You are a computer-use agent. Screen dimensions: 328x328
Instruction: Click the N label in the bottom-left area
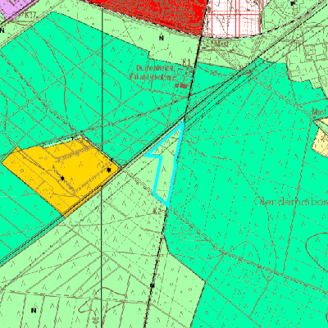click(x=34, y=310)
